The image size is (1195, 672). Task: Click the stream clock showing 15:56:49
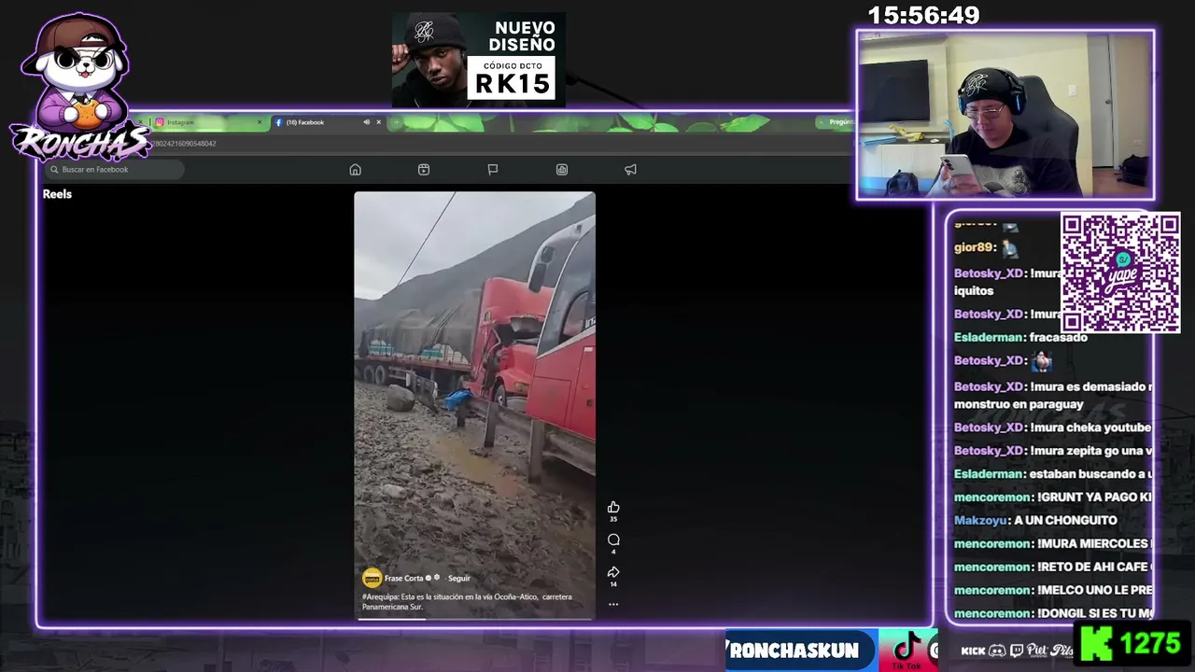pyautogui.click(x=923, y=16)
